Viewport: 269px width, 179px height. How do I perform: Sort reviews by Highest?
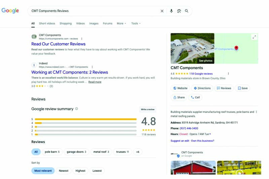(x=80, y=171)
